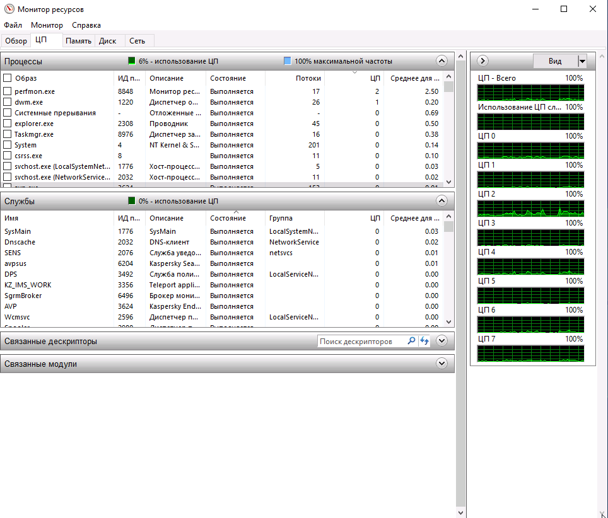Open the Справка menu
The image size is (608, 518).
coord(86,25)
